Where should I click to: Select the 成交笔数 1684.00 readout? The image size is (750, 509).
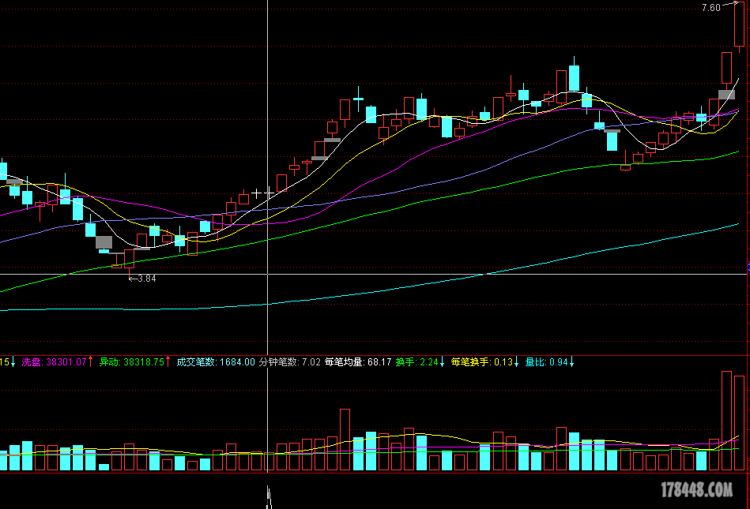(x=215, y=362)
